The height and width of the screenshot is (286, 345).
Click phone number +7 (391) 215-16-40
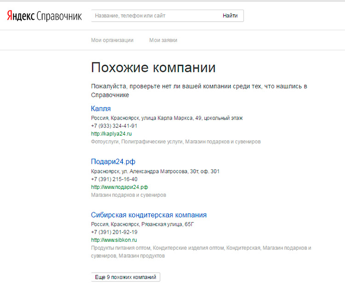(x=114, y=179)
